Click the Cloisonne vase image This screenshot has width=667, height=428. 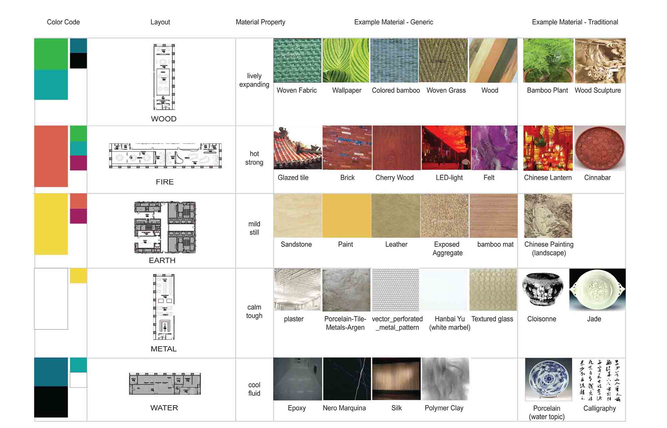543,289
